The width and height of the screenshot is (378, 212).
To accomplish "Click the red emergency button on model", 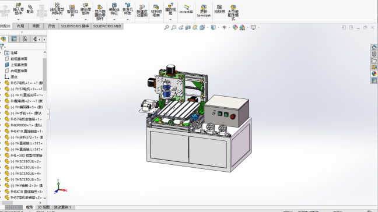I will (x=233, y=116).
